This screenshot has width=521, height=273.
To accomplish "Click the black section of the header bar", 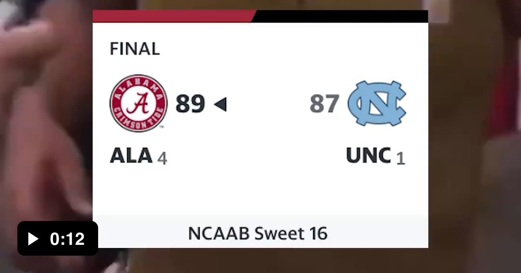I will (343, 16).
